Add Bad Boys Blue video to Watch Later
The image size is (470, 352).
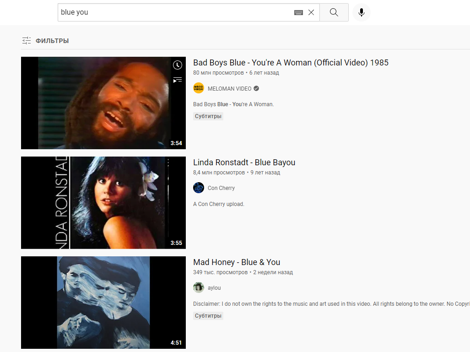pyautogui.click(x=178, y=65)
